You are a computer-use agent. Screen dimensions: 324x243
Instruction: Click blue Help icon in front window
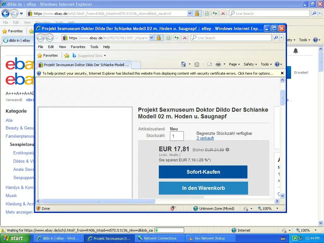[278, 64]
